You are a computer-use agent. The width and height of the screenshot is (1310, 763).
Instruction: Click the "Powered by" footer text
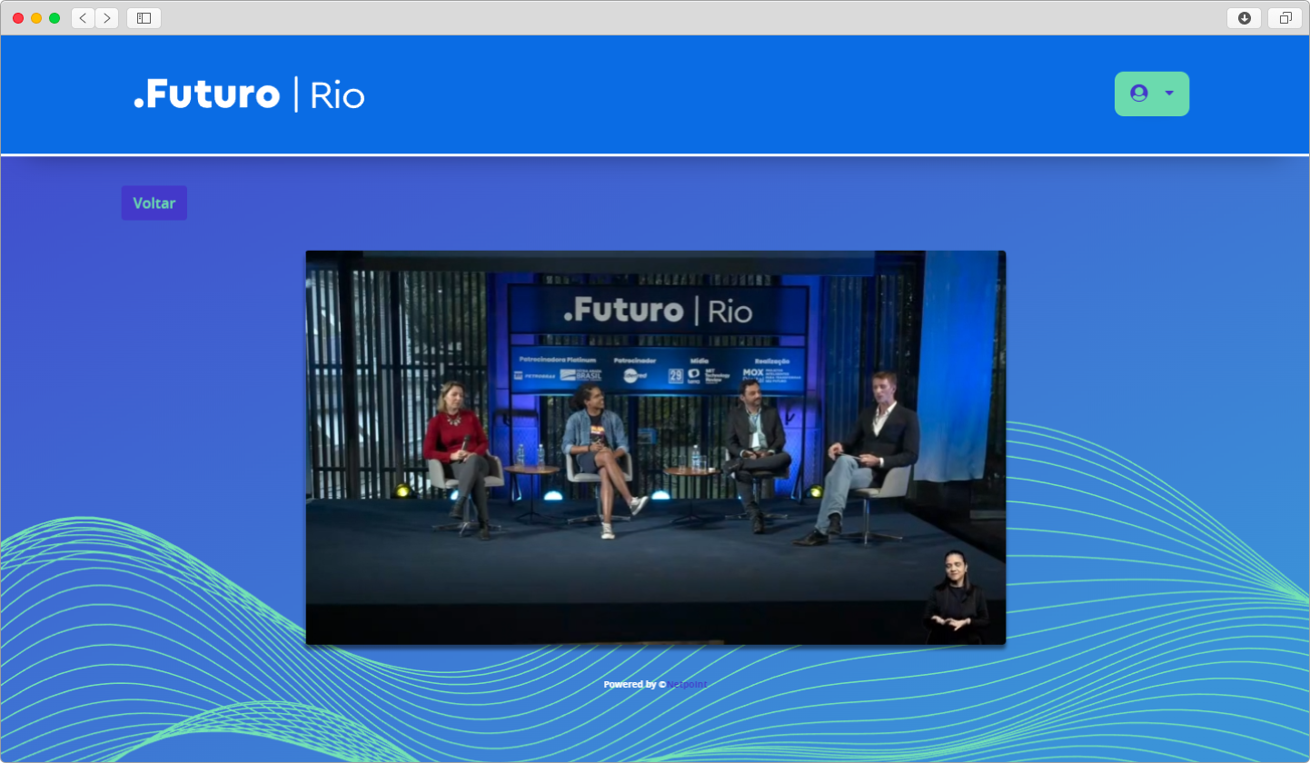click(x=630, y=684)
